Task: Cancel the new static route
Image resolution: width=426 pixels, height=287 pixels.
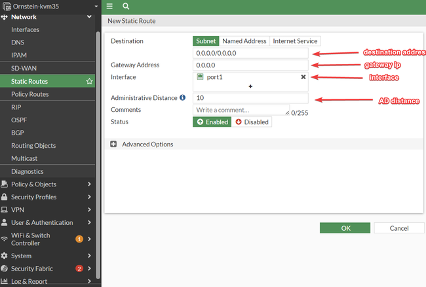Action: (399, 228)
